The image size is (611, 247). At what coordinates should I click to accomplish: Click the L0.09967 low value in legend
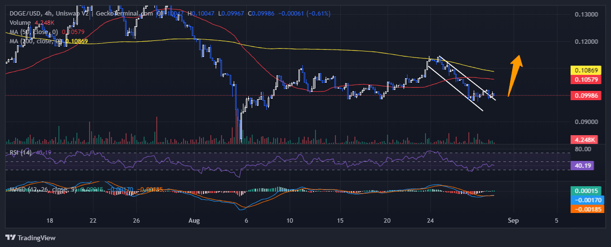coord(231,14)
